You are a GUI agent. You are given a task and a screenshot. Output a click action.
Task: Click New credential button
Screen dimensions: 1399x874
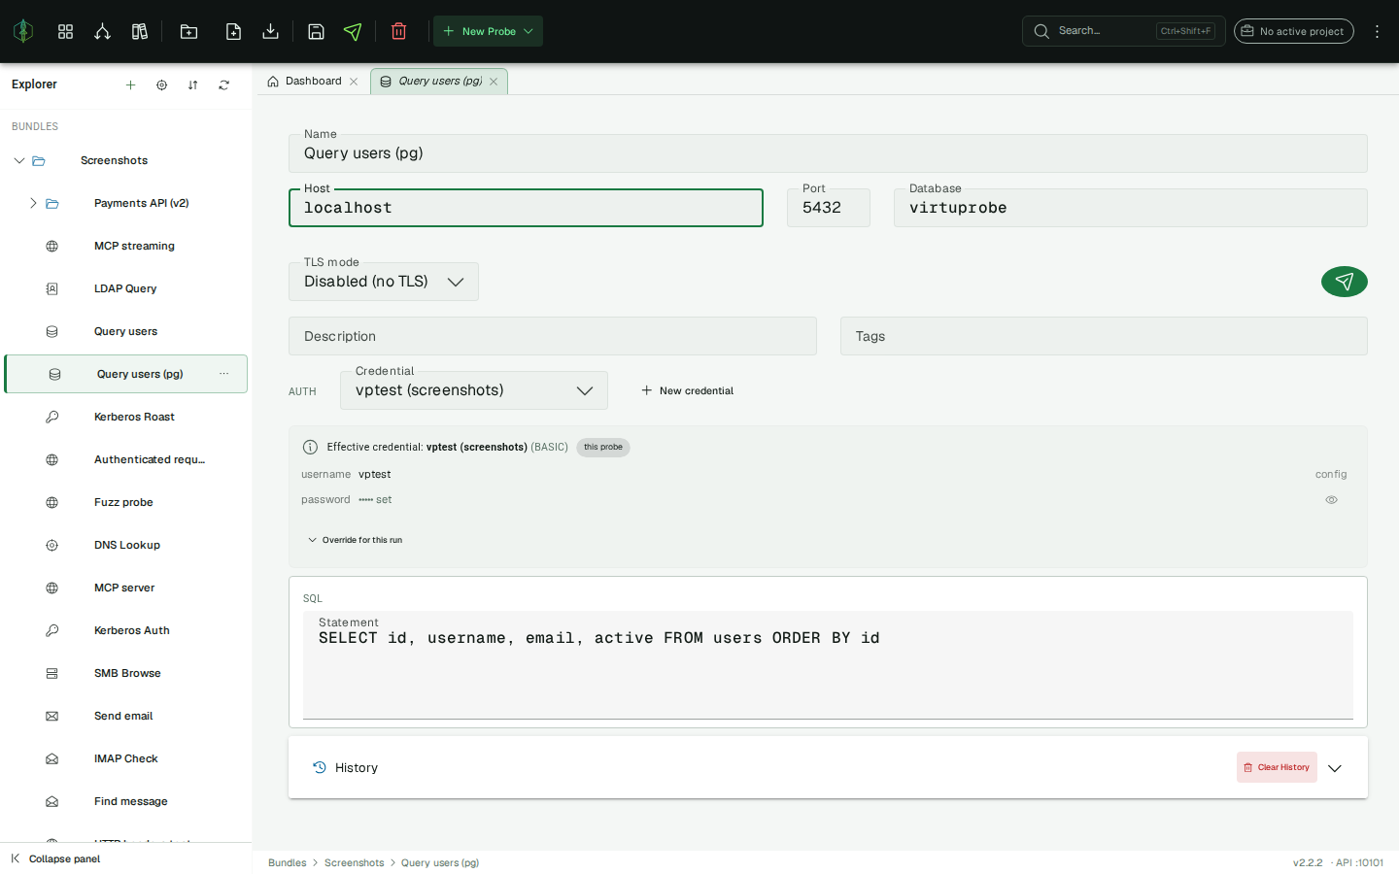coord(687,390)
